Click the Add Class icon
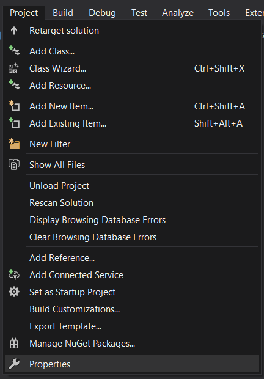264x379 pixels. [x=14, y=51]
